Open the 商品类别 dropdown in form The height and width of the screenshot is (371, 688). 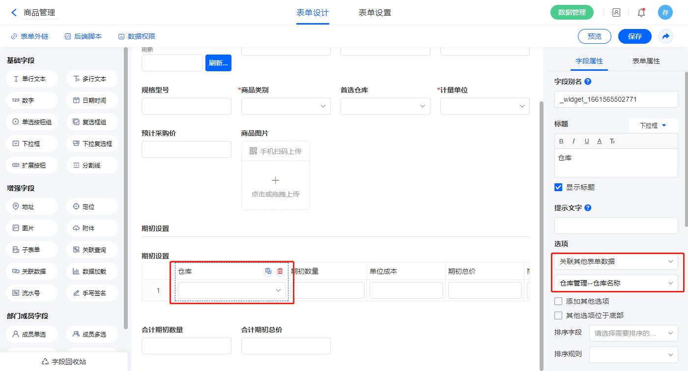point(286,106)
